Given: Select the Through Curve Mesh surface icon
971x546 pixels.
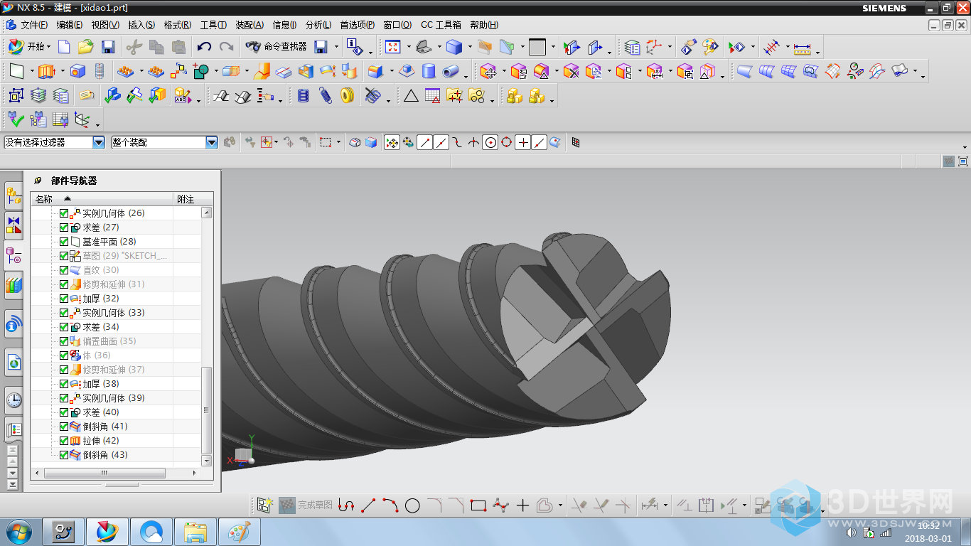Looking at the screenshot, I should (x=788, y=71).
